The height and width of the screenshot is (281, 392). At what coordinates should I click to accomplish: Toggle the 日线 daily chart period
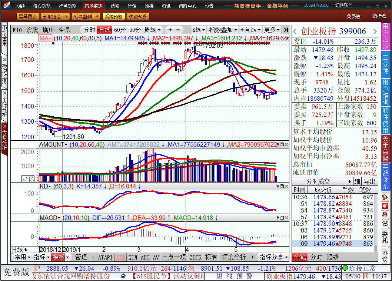coord(104,30)
